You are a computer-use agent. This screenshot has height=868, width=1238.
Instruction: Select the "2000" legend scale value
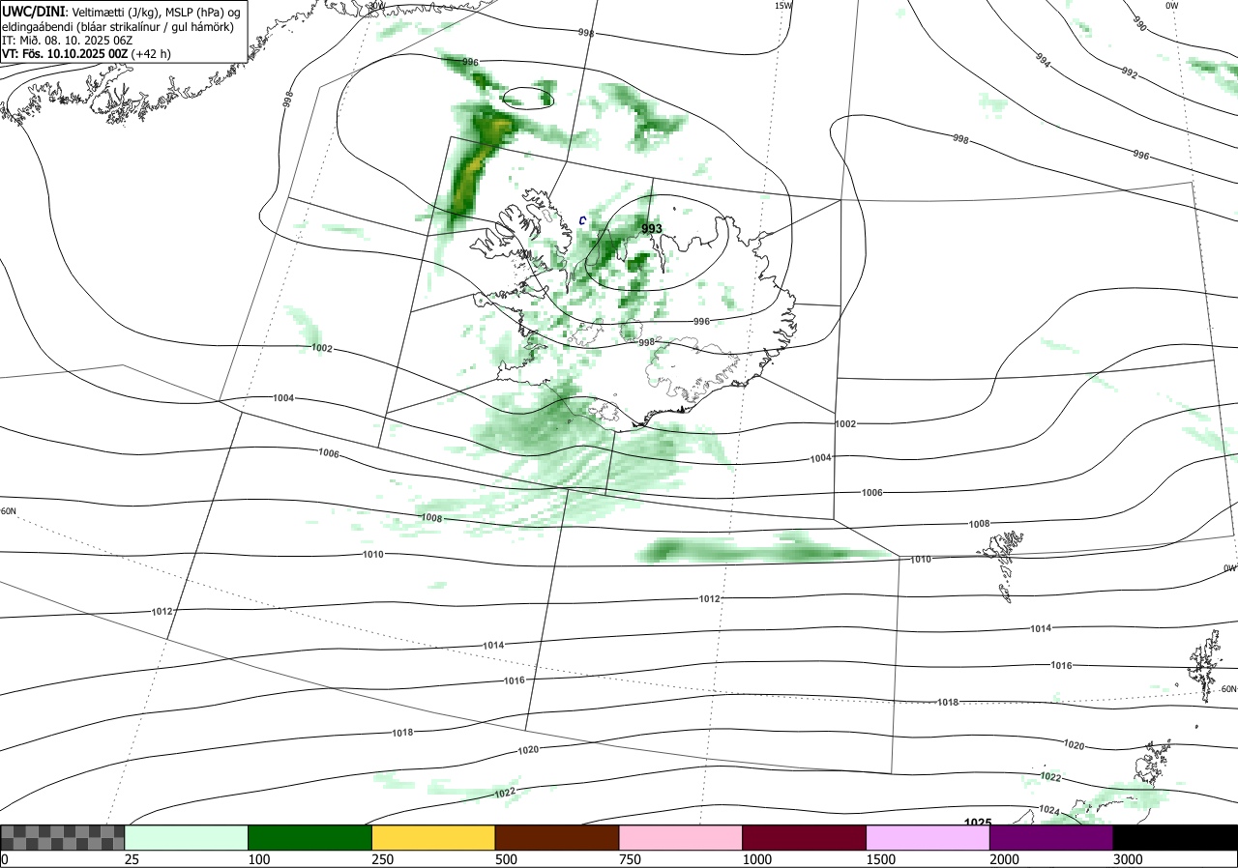click(1007, 859)
